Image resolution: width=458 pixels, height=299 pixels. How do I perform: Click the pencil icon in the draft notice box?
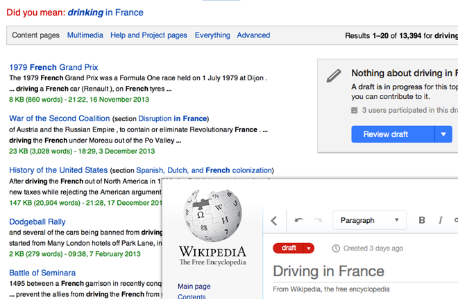[334, 75]
